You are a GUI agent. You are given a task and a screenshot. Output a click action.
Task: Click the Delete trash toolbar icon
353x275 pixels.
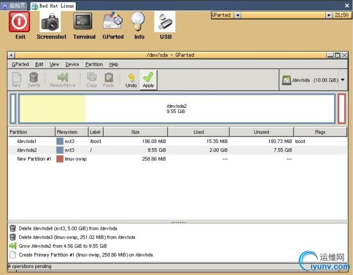pos(34,80)
